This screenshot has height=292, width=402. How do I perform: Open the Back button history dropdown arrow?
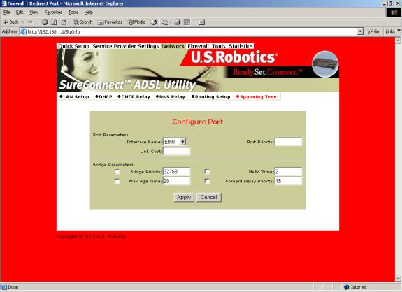tap(23, 22)
